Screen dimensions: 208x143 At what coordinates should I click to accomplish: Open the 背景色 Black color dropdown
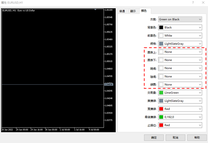click(x=180, y=27)
